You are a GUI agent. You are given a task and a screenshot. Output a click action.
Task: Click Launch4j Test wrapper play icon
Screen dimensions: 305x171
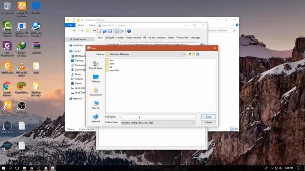click(x=122, y=31)
